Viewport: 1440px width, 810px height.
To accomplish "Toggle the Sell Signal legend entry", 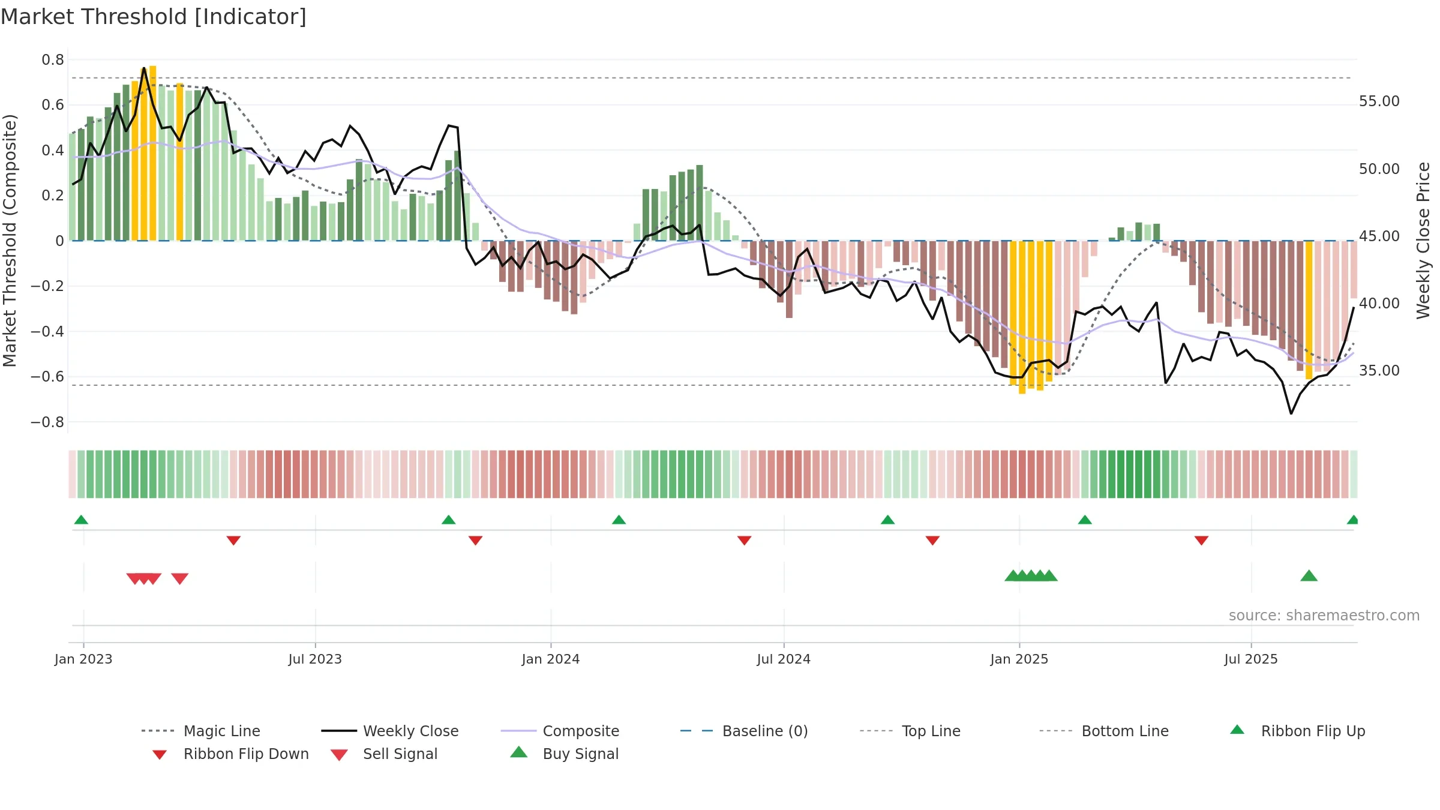I will tap(384, 754).
